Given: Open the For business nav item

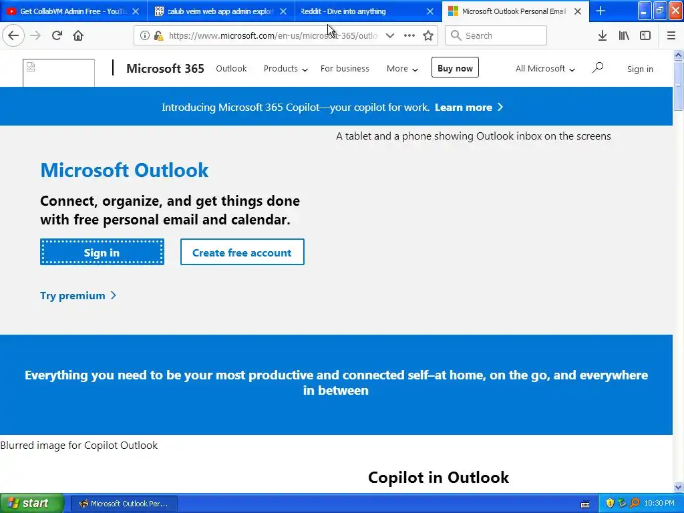Looking at the screenshot, I should (345, 69).
